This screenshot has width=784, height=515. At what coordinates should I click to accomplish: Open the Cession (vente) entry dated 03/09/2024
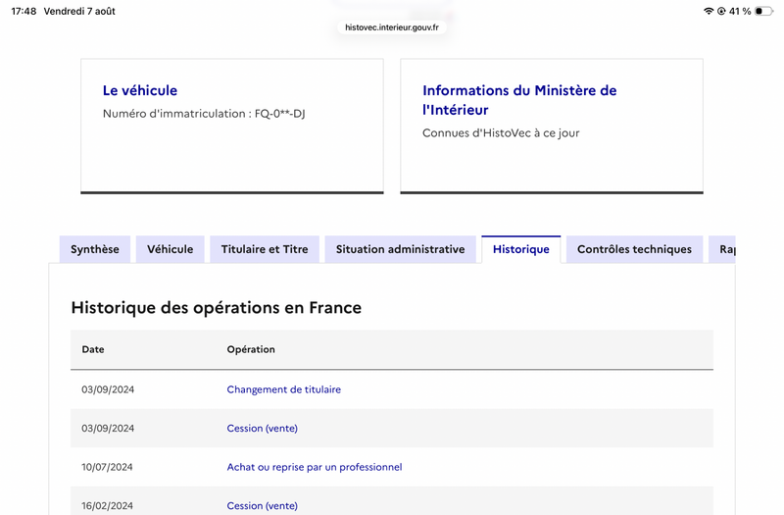[x=262, y=429]
